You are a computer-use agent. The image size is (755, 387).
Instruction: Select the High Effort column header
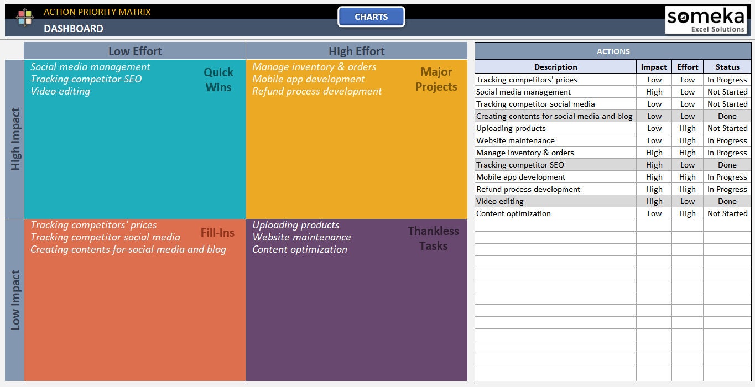[x=356, y=51]
